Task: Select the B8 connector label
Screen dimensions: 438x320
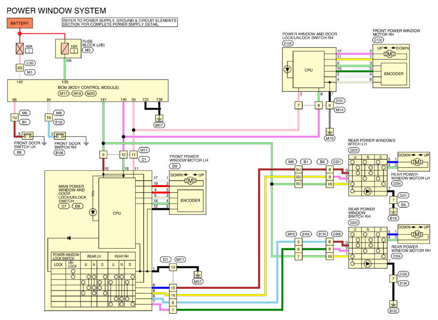Action: tap(19, 152)
